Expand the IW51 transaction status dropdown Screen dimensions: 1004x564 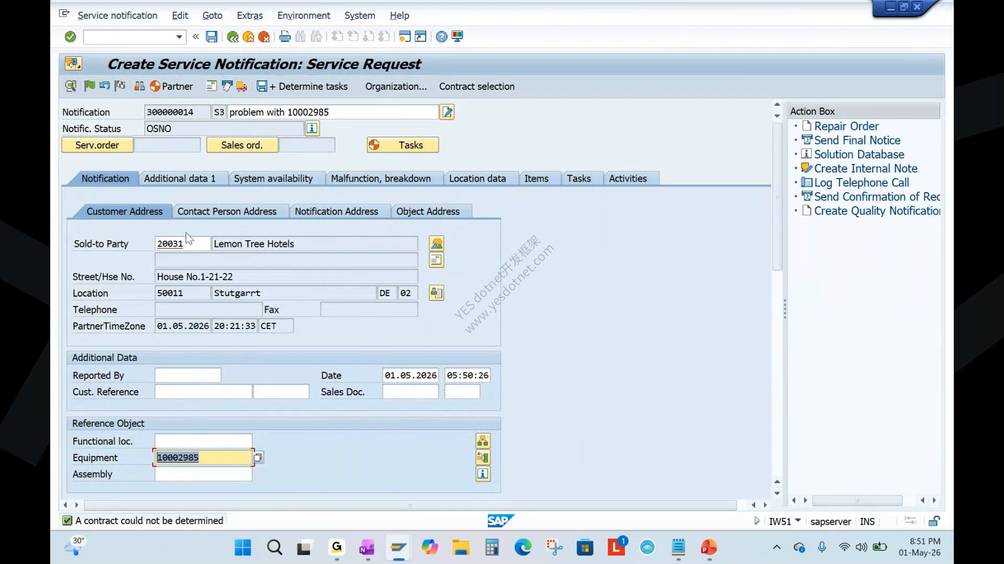(798, 520)
